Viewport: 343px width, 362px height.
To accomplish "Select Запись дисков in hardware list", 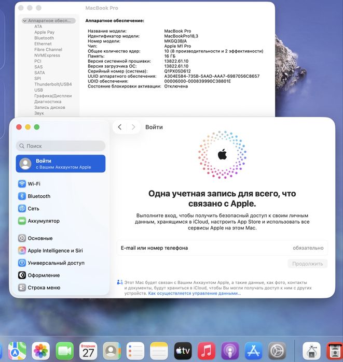I will [49, 107].
